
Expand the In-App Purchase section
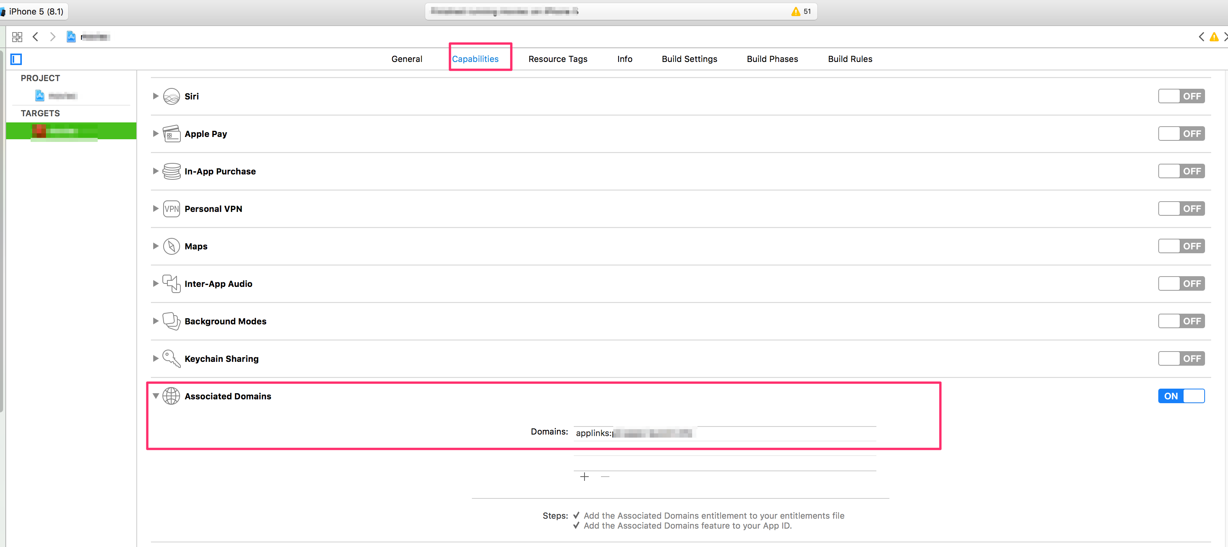click(x=156, y=171)
